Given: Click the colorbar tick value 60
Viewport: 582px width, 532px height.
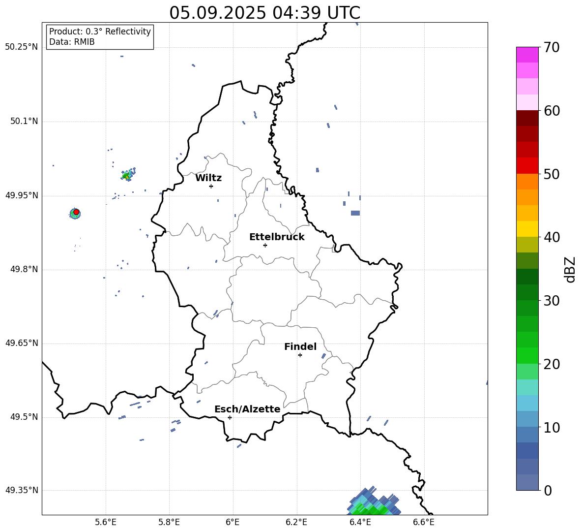Looking at the screenshot, I should [552, 111].
